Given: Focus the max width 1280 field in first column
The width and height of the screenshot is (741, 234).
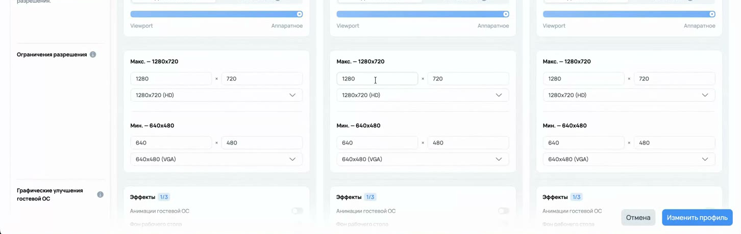Looking at the screenshot, I should pos(171,78).
